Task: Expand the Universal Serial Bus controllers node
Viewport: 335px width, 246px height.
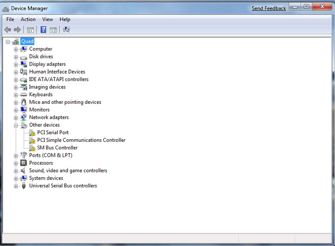Action: [x=16, y=186]
